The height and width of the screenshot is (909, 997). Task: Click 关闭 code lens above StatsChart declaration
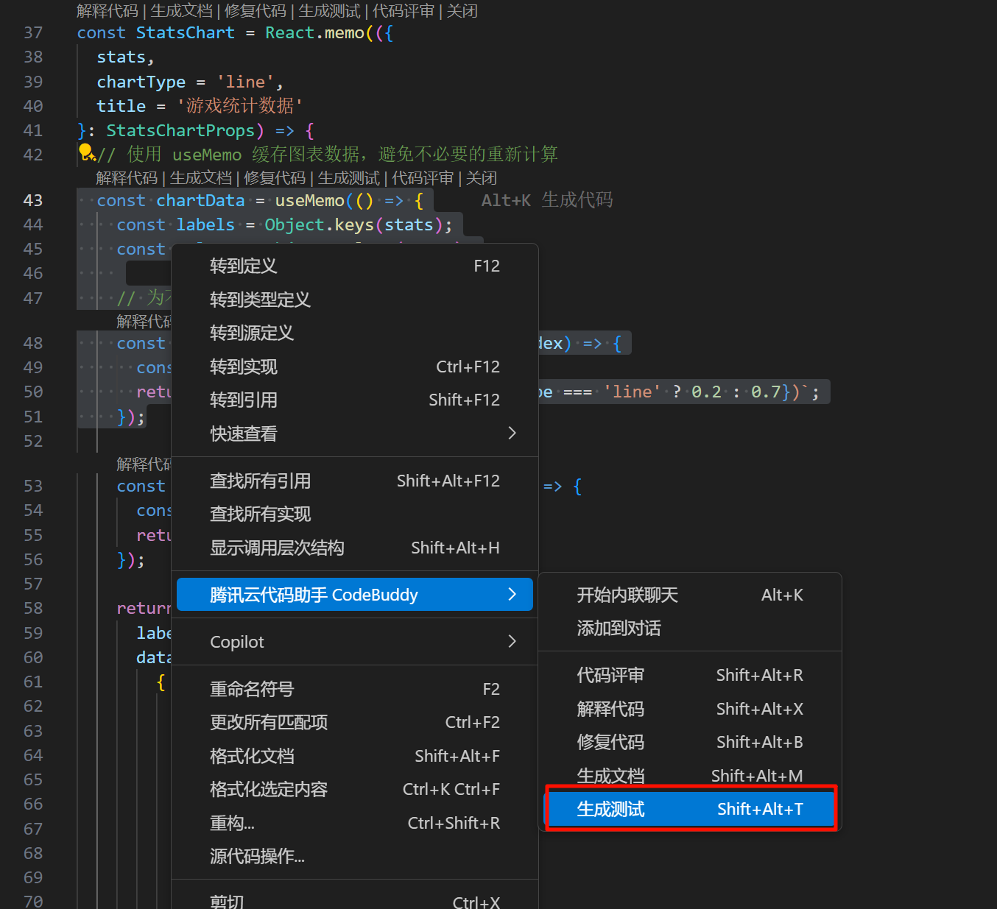click(462, 11)
